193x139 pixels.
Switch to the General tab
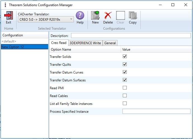(x=110, y=43)
